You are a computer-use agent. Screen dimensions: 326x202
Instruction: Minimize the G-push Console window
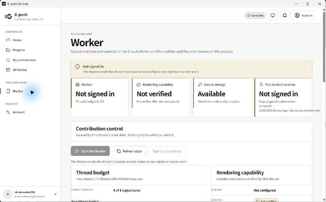[x=296, y=4]
